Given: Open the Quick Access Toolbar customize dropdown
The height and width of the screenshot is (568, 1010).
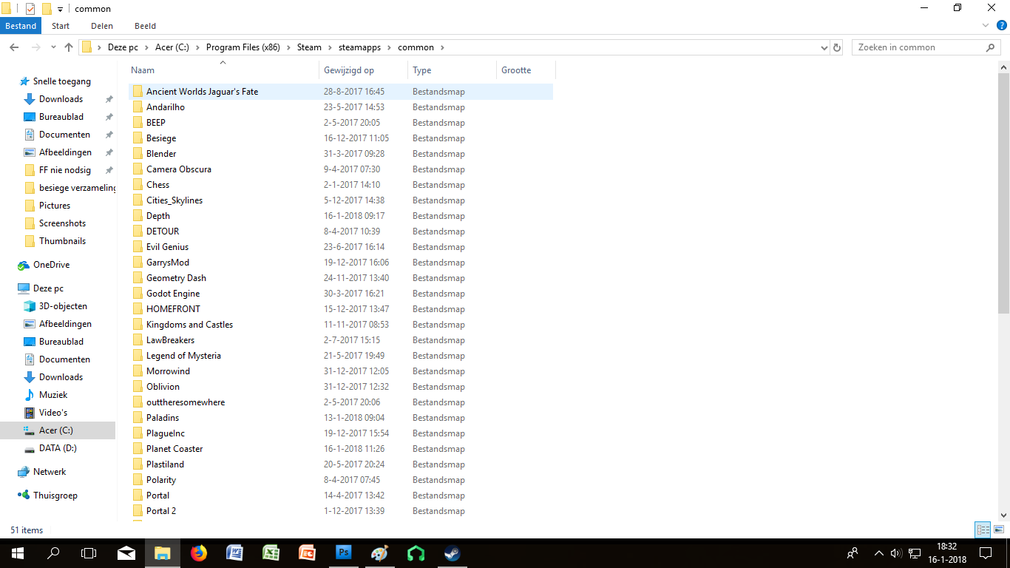Looking at the screenshot, I should pyautogui.click(x=60, y=9).
